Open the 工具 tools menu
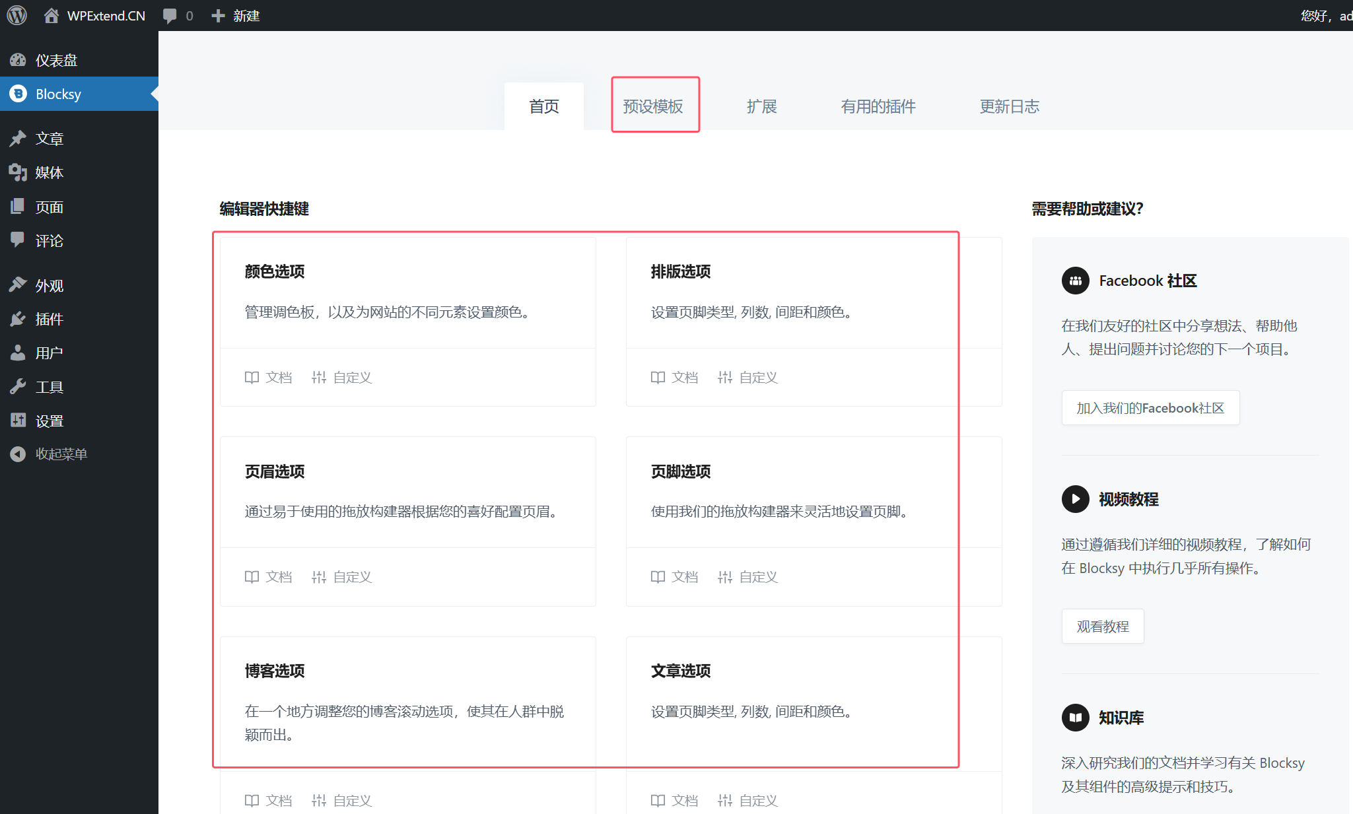This screenshot has width=1353, height=814. [x=79, y=387]
